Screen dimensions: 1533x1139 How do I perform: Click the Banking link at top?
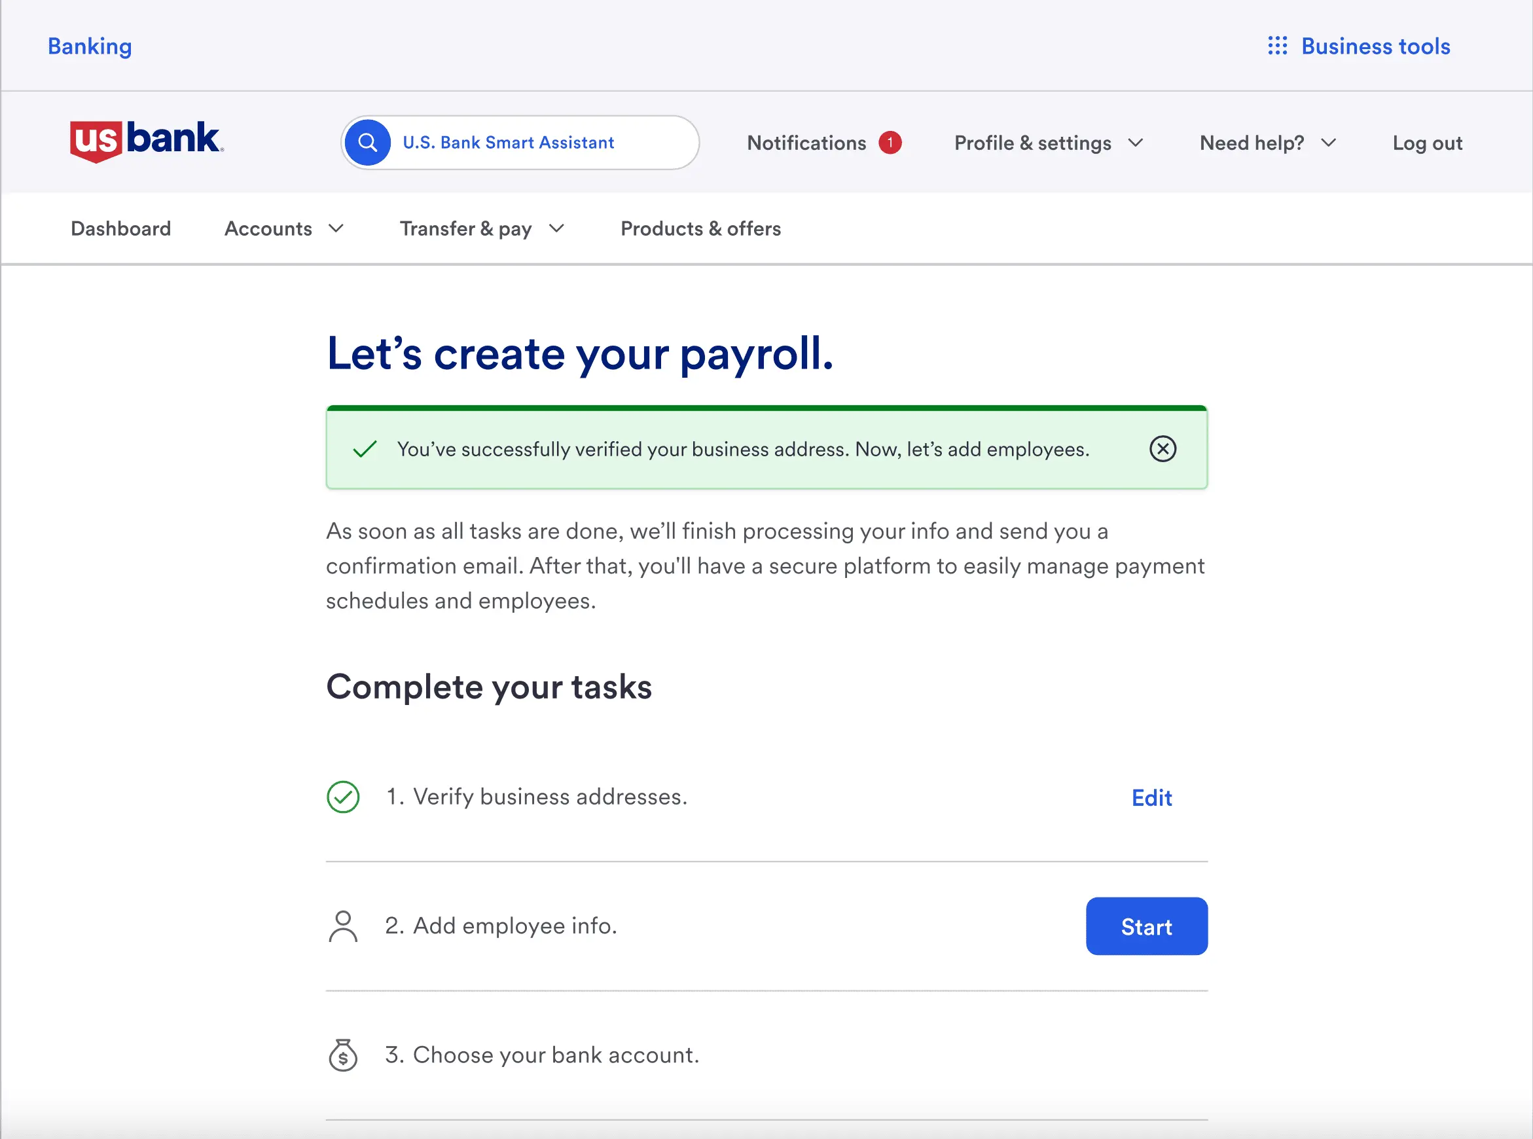point(90,46)
